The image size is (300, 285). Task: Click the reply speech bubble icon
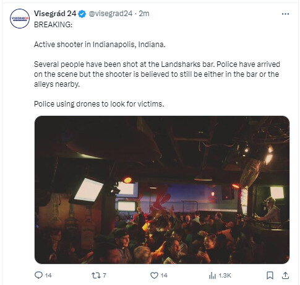tap(38, 275)
